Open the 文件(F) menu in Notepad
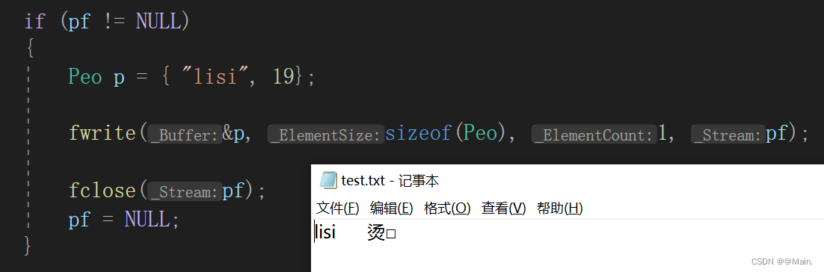Screen dimensions: 824x272 (x=338, y=208)
